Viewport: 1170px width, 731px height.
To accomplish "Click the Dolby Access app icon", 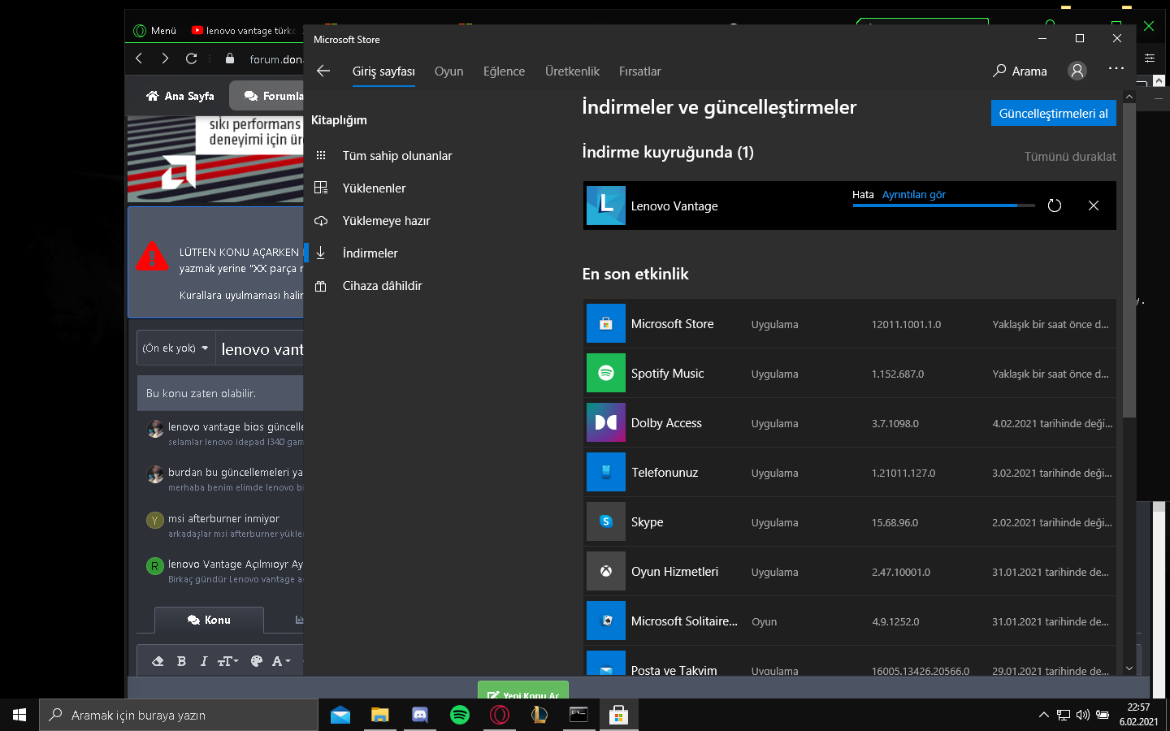I will (x=606, y=422).
